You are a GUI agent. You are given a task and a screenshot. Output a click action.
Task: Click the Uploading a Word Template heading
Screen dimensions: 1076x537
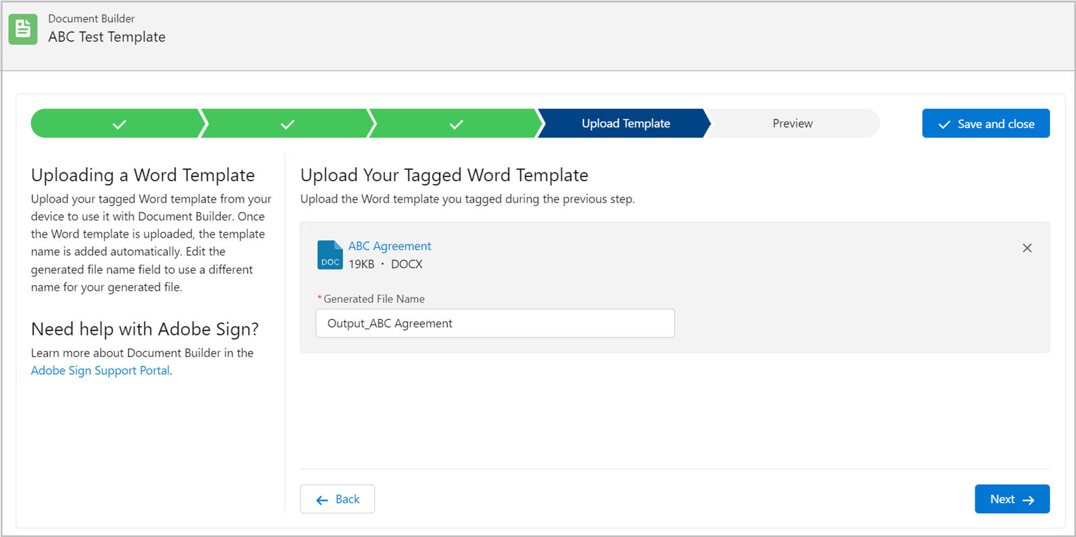point(142,175)
